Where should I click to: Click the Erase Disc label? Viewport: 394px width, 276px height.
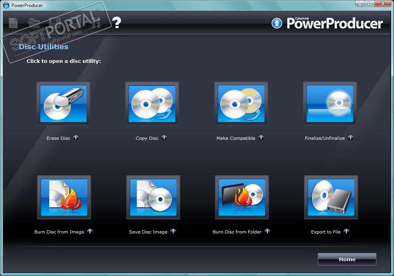coord(58,138)
